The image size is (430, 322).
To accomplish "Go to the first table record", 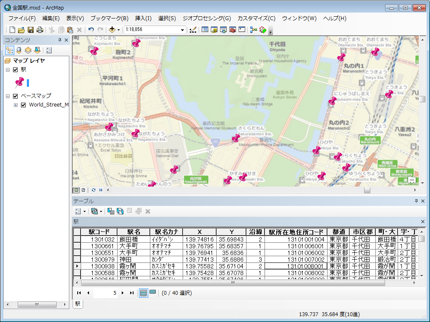I will click(79, 293).
